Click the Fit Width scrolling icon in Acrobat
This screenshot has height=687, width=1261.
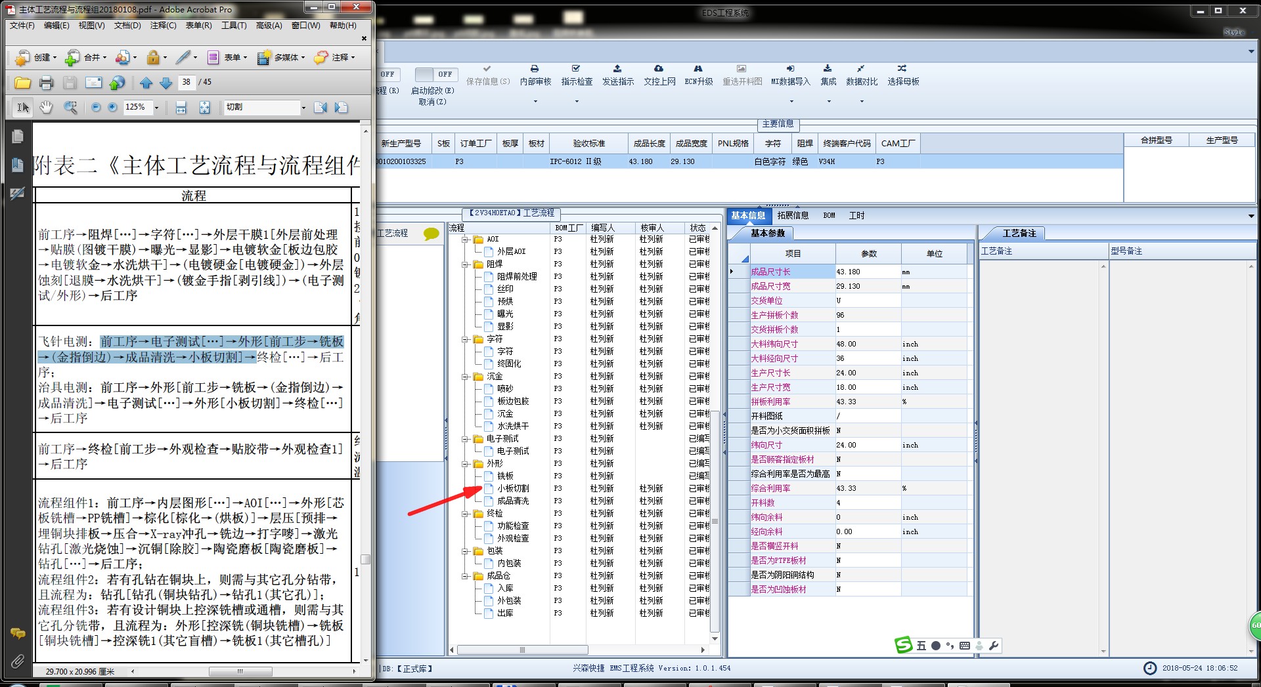tap(181, 107)
